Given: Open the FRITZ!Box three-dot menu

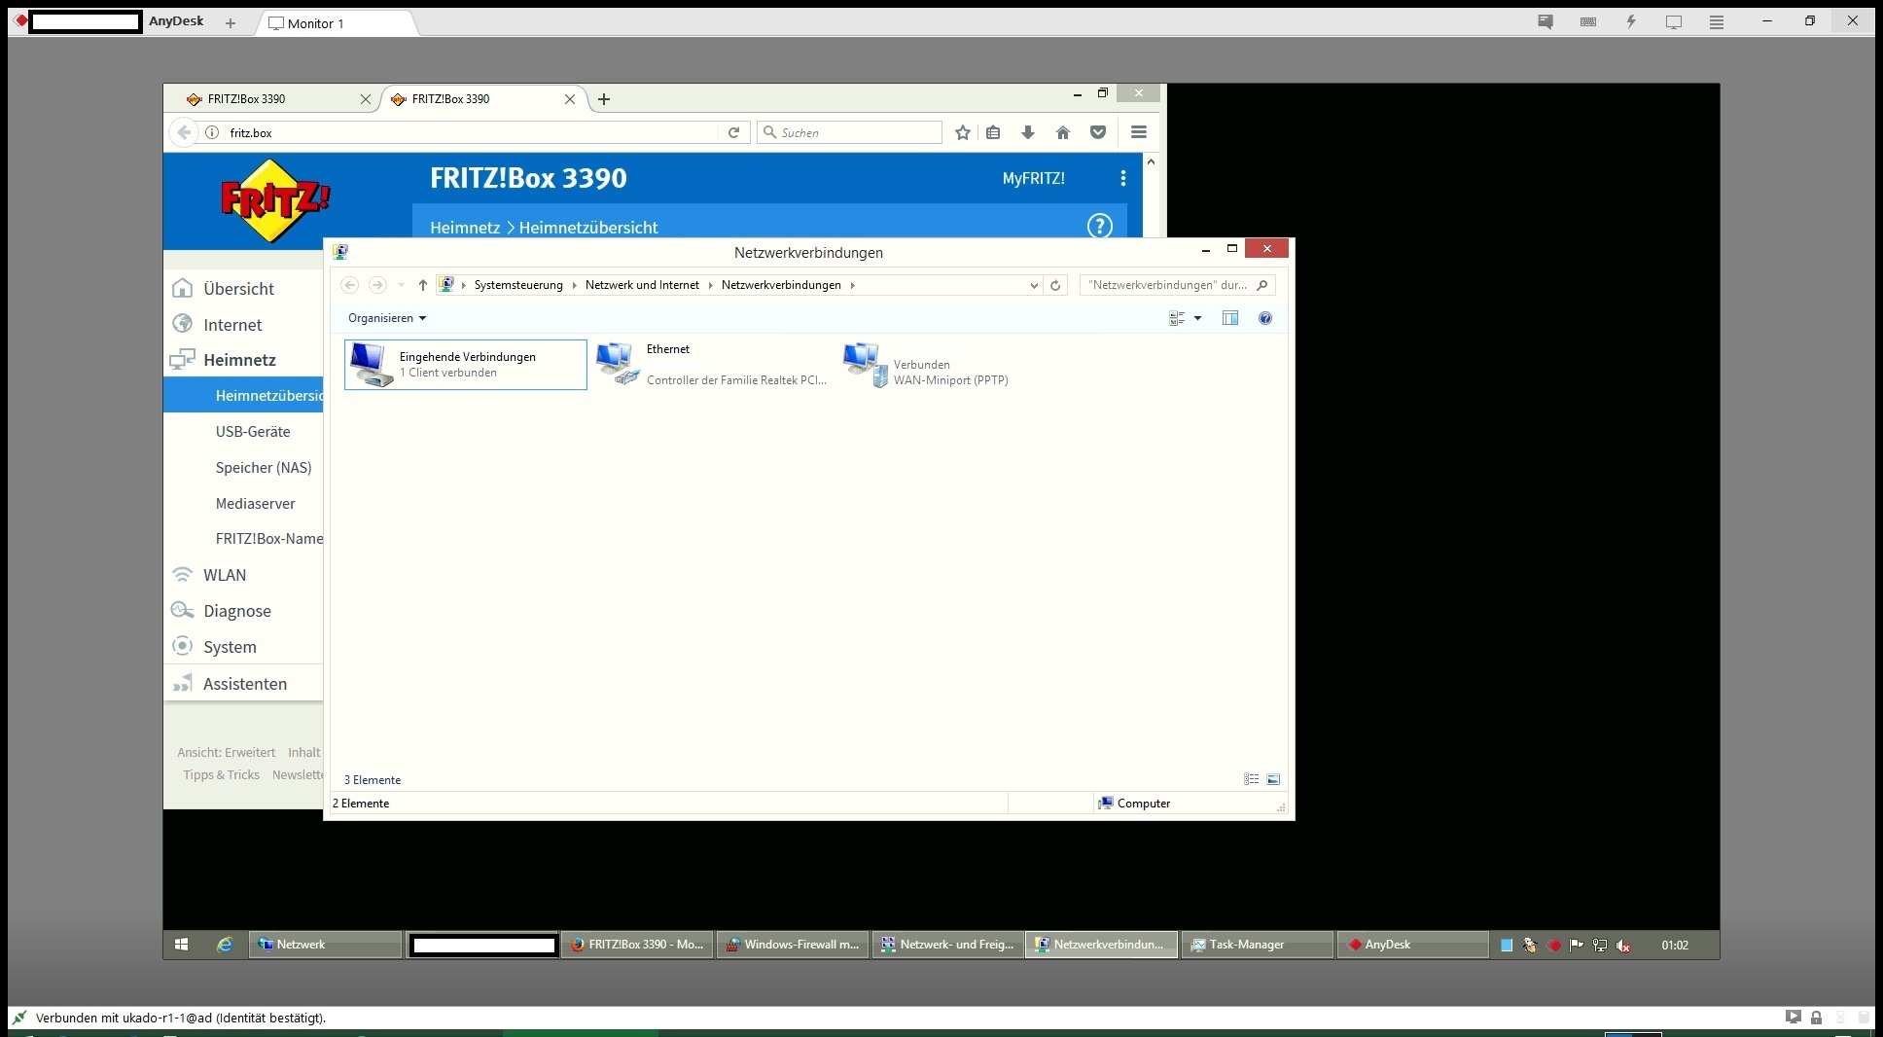Looking at the screenshot, I should click(1123, 178).
